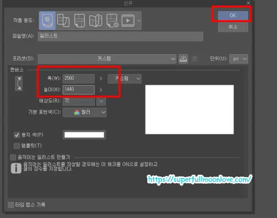277x218 pixels.
Task: Open the width slider arrow
Action: 101,79
